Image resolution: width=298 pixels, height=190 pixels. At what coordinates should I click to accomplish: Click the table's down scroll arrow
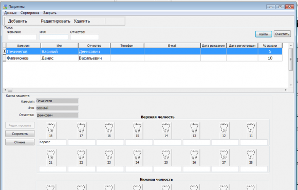point(291,85)
